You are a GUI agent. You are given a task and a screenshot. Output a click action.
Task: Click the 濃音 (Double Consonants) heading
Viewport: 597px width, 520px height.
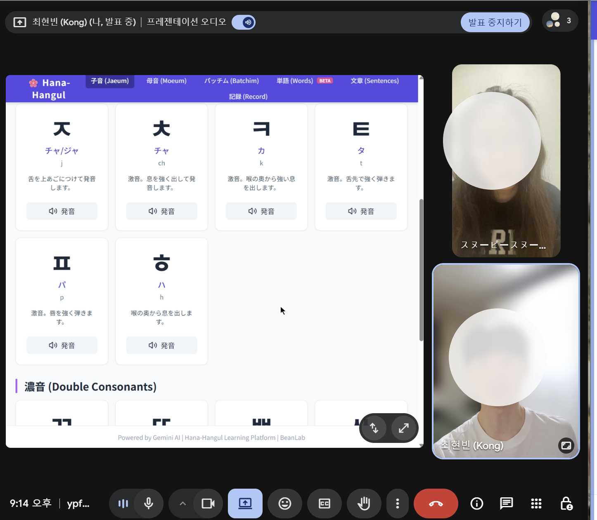click(x=90, y=387)
